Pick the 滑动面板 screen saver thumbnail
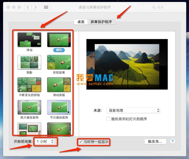The width and height of the screenshot is (189, 159). pos(59,85)
